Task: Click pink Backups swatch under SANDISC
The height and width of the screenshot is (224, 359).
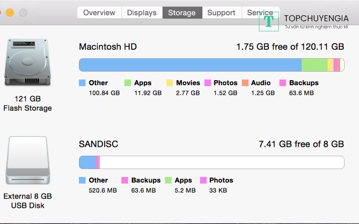Action: pyautogui.click(x=125, y=180)
